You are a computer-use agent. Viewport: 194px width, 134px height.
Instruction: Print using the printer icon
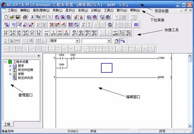(25, 17)
